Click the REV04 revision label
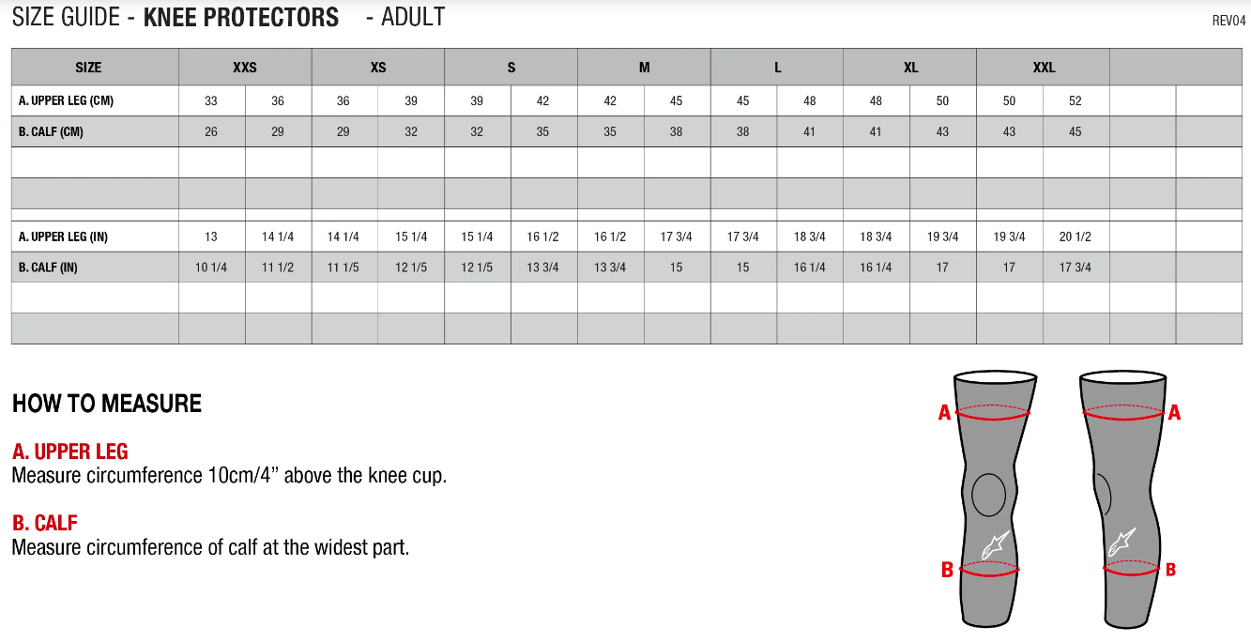 (x=1228, y=22)
